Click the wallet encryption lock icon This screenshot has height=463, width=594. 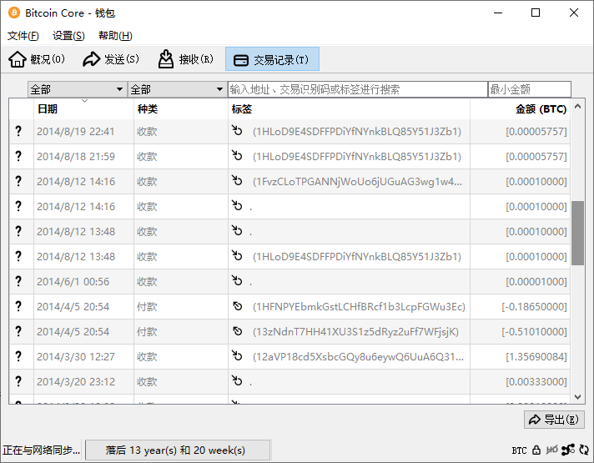(536, 450)
